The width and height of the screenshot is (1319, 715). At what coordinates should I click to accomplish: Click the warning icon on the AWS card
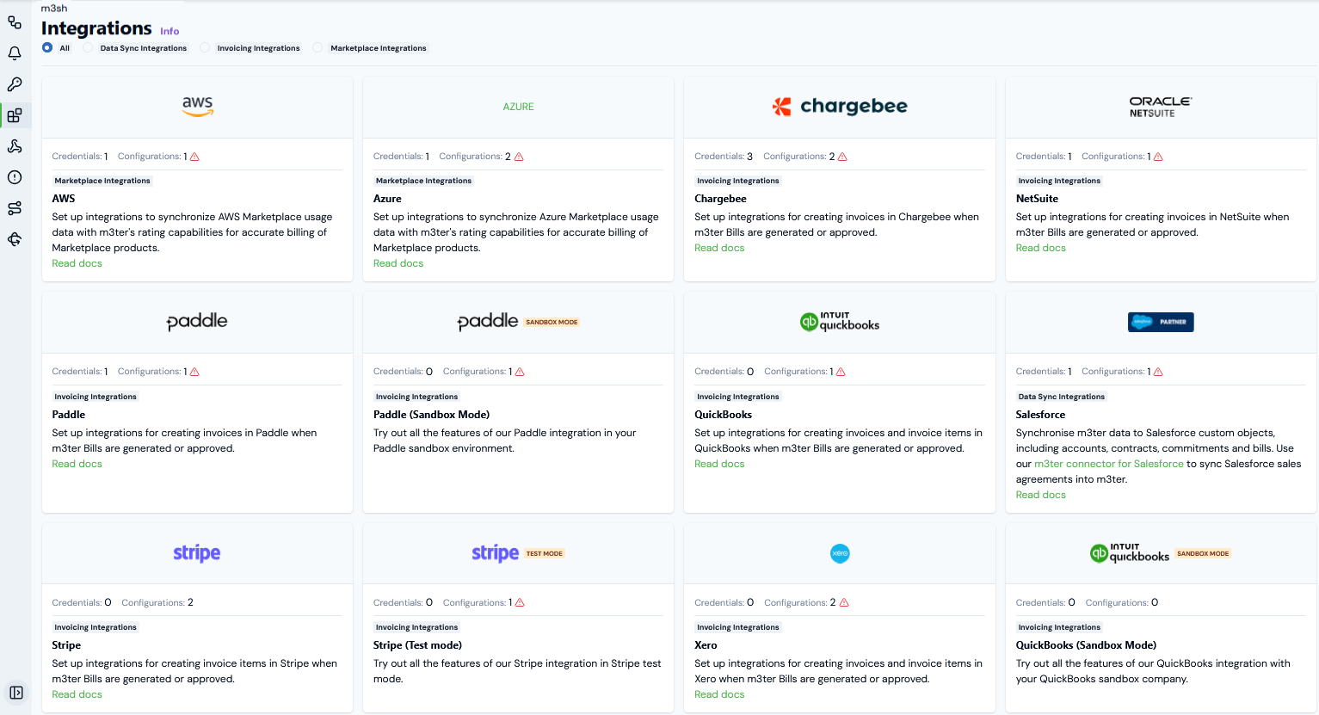click(194, 157)
